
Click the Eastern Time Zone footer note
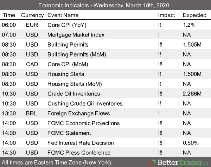tap(57, 162)
